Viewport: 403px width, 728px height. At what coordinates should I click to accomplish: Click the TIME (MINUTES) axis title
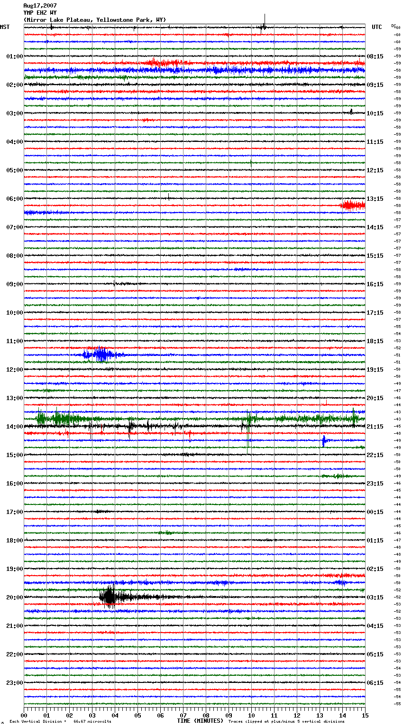[200, 721]
